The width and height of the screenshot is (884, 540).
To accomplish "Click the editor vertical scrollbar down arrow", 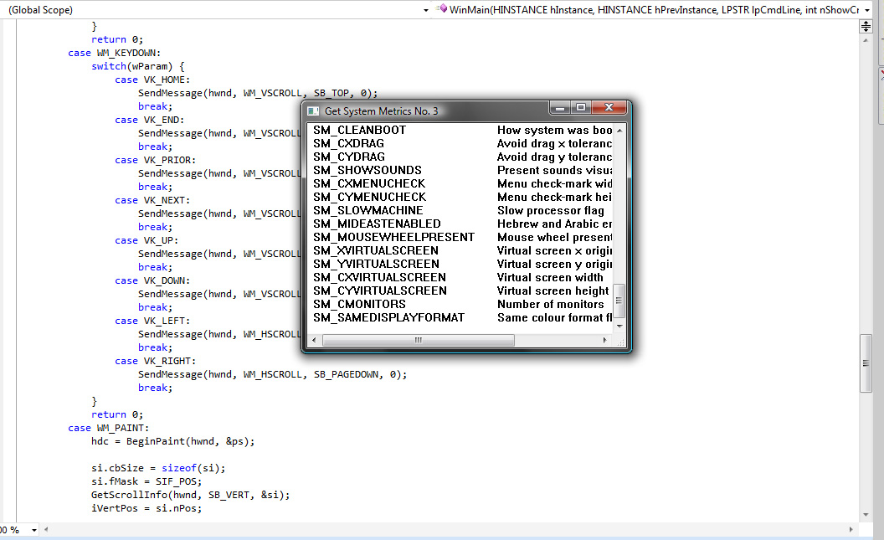I will pyautogui.click(x=866, y=514).
